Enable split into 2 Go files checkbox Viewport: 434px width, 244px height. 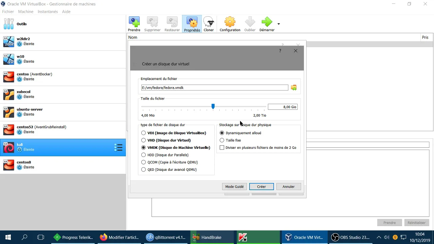coord(222,148)
